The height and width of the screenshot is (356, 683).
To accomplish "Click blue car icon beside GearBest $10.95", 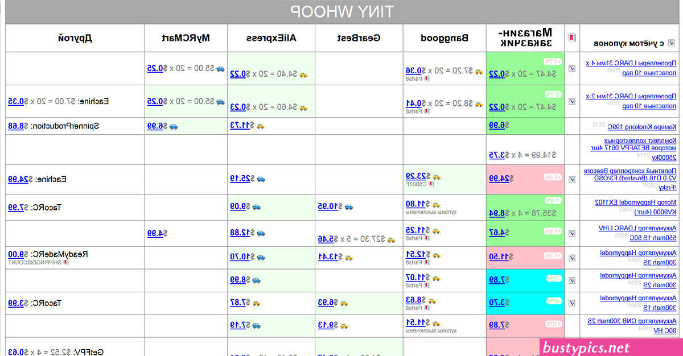I will coord(348,207).
